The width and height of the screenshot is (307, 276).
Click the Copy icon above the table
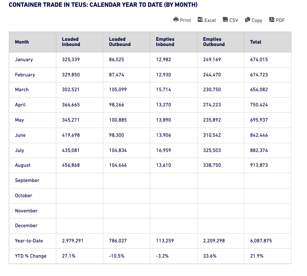point(248,20)
